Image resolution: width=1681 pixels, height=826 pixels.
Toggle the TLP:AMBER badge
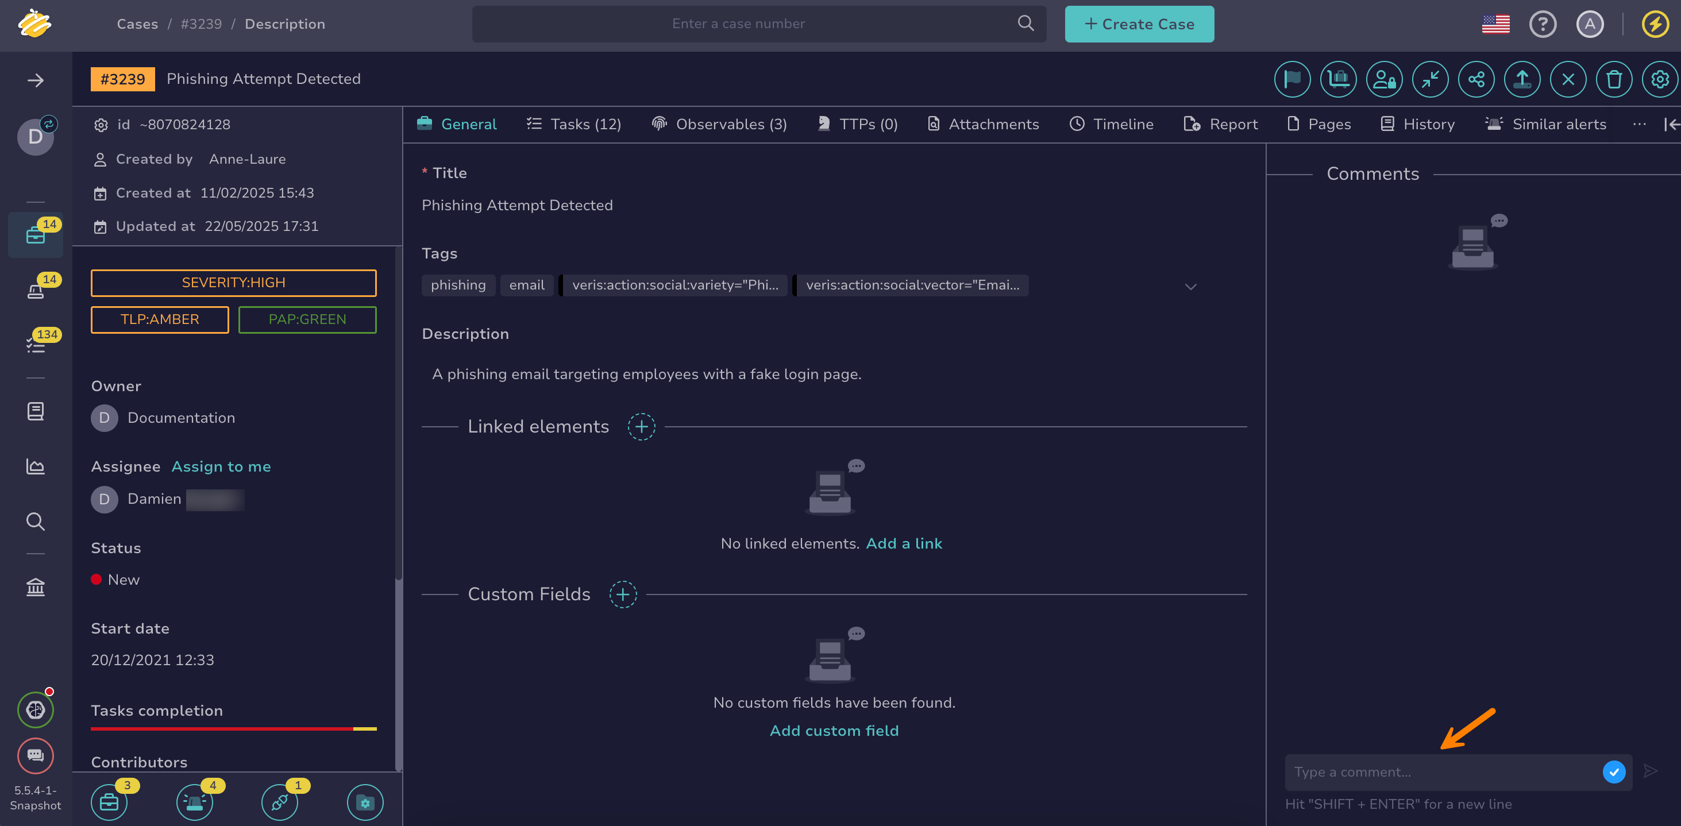click(x=159, y=320)
